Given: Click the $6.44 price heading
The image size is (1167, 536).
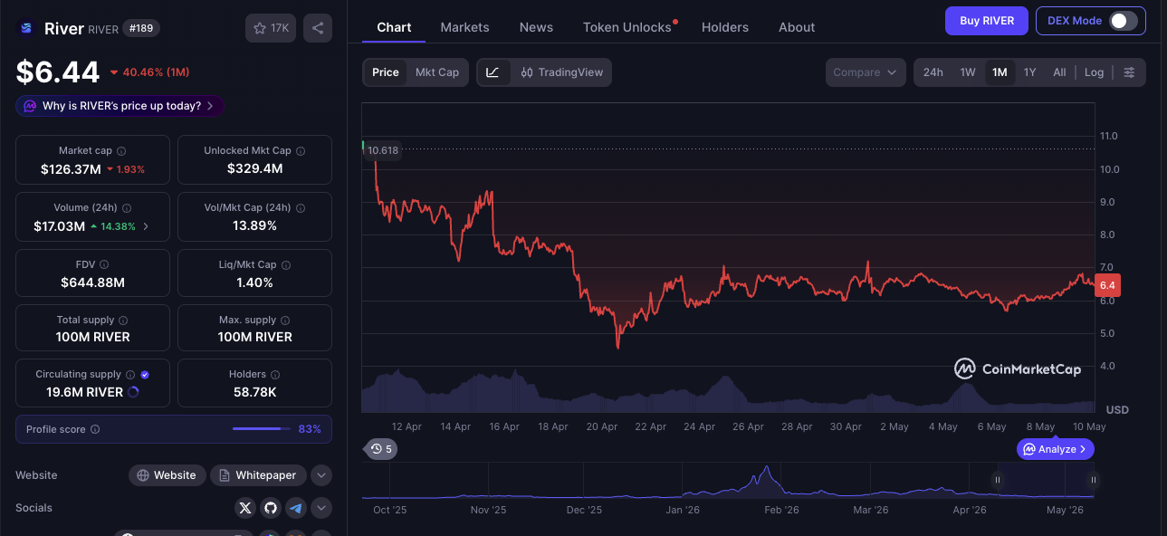Looking at the screenshot, I should tap(57, 72).
